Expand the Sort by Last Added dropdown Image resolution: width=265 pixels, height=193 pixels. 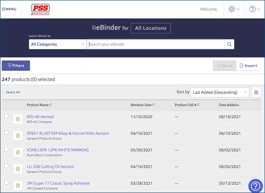[x=220, y=92]
